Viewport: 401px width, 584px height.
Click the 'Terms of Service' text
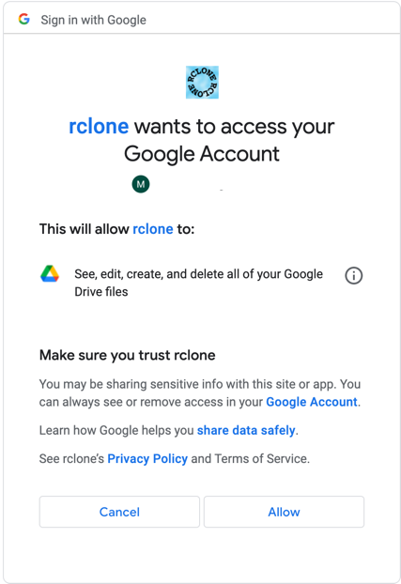261,458
